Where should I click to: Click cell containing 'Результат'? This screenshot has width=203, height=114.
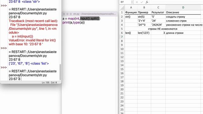[158, 12]
